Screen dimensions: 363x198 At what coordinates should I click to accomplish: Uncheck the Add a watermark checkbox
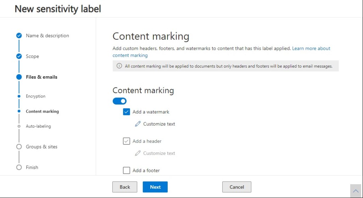pyautogui.click(x=127, y=112)
